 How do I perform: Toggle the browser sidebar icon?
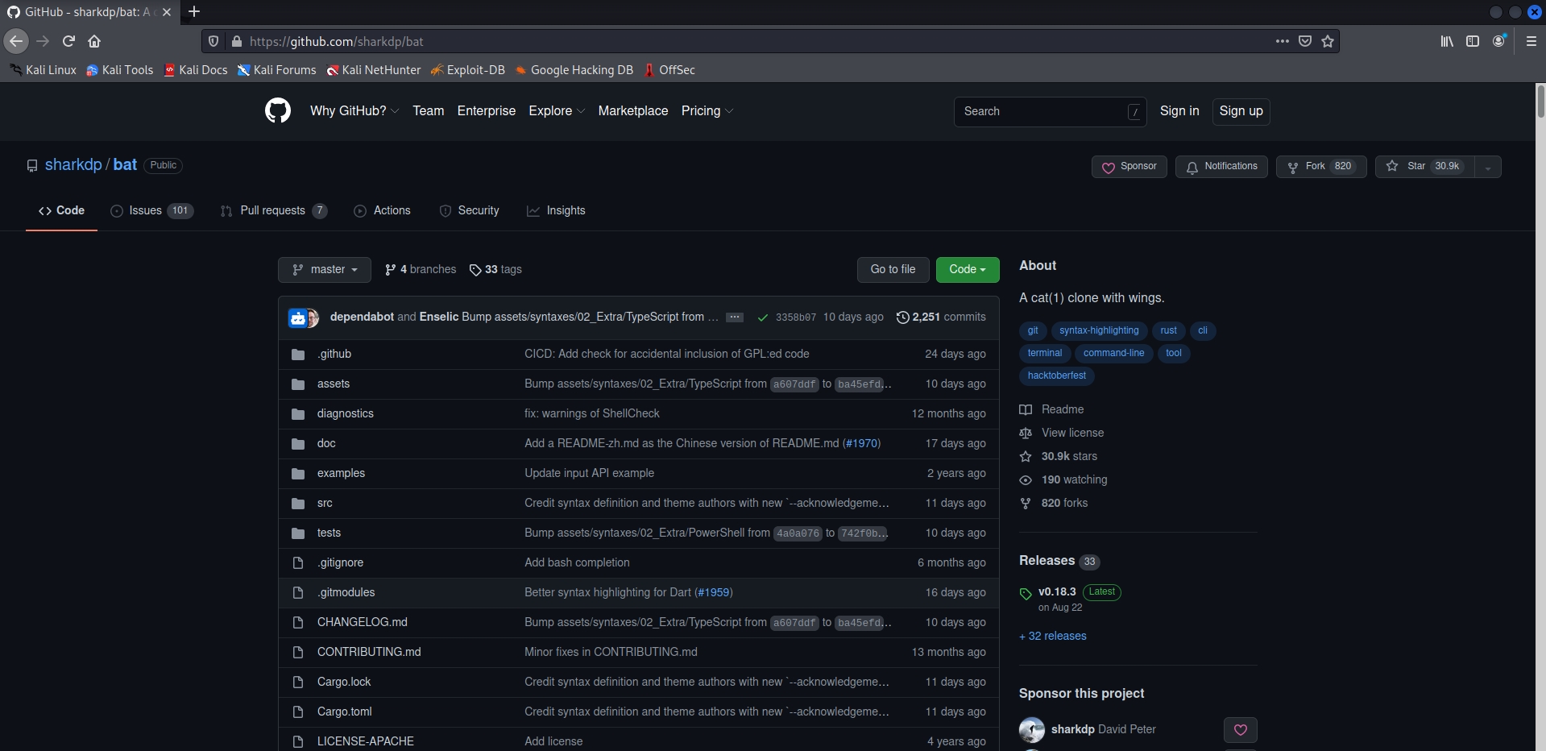pyautogui.click(x=1473, y=41)
